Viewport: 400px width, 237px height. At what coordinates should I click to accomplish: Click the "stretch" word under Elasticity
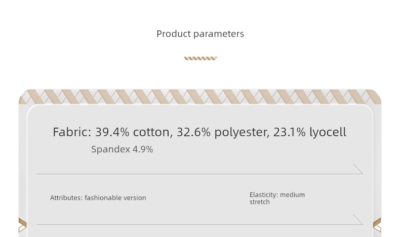click(x=260, y=202)
